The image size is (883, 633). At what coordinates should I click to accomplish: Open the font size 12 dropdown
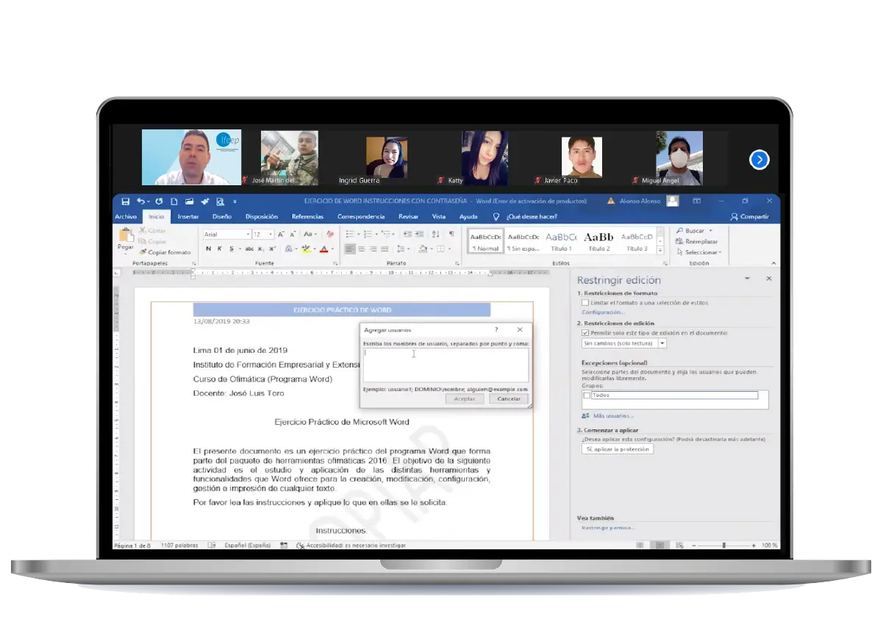coord(271,235)
